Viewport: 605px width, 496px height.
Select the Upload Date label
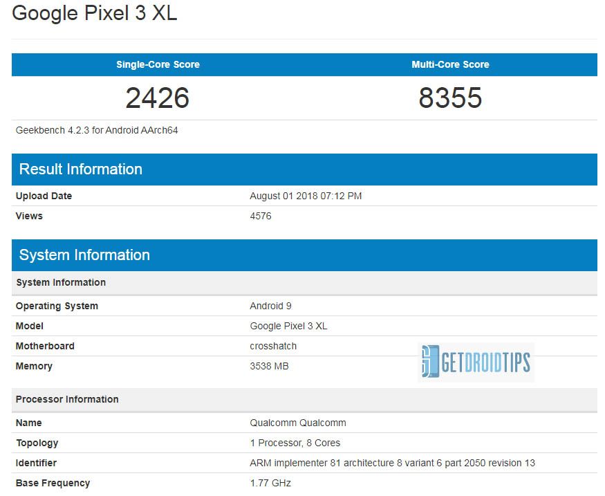44,196
